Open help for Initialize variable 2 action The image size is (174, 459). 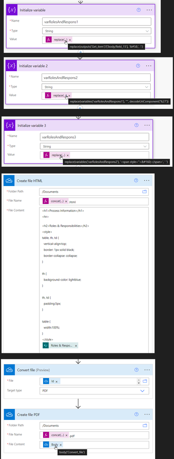coord(138,66)
